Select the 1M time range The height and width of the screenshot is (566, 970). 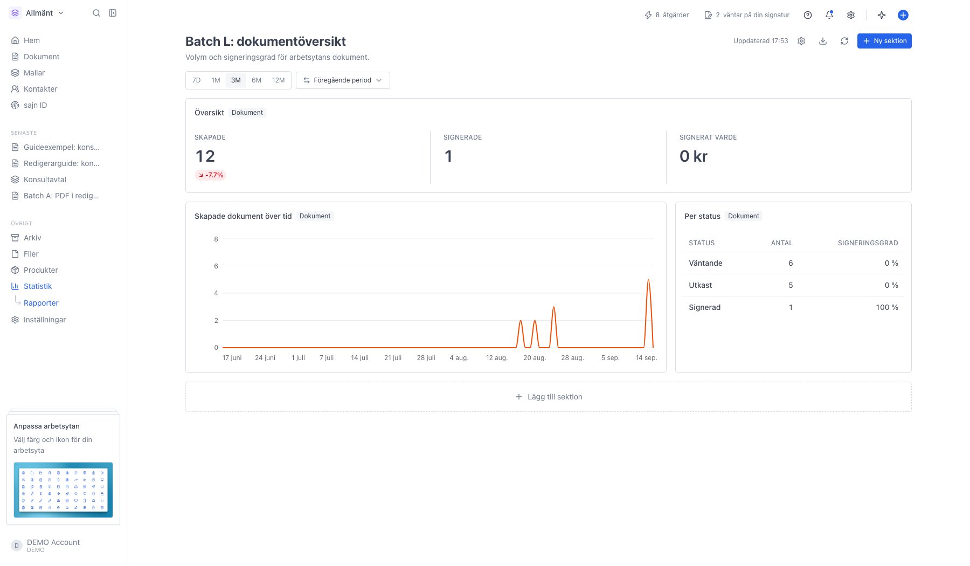tap(216, 80)
